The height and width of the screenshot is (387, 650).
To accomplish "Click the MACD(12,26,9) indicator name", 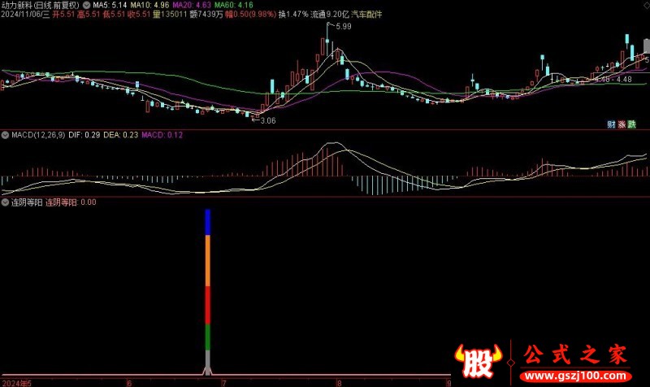I will (x=38, y=135).
